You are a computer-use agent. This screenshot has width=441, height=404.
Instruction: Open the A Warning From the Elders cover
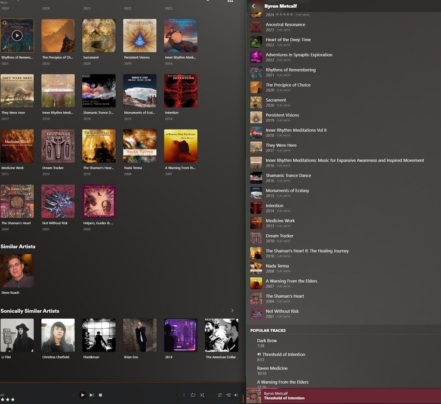(181, 146)
